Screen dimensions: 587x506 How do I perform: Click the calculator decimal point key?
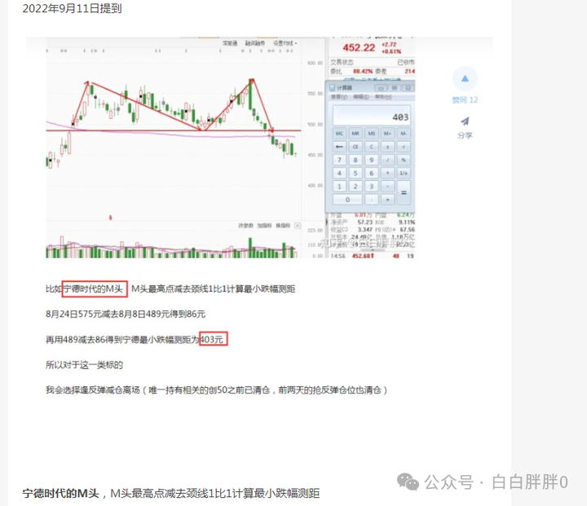(x=372, y=200)
